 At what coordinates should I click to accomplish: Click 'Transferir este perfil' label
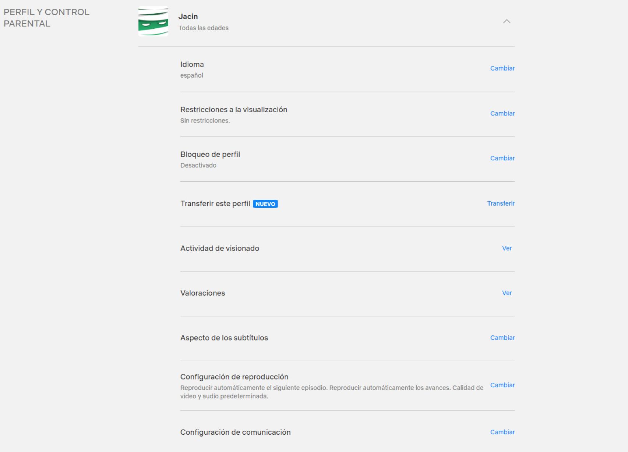215,204
